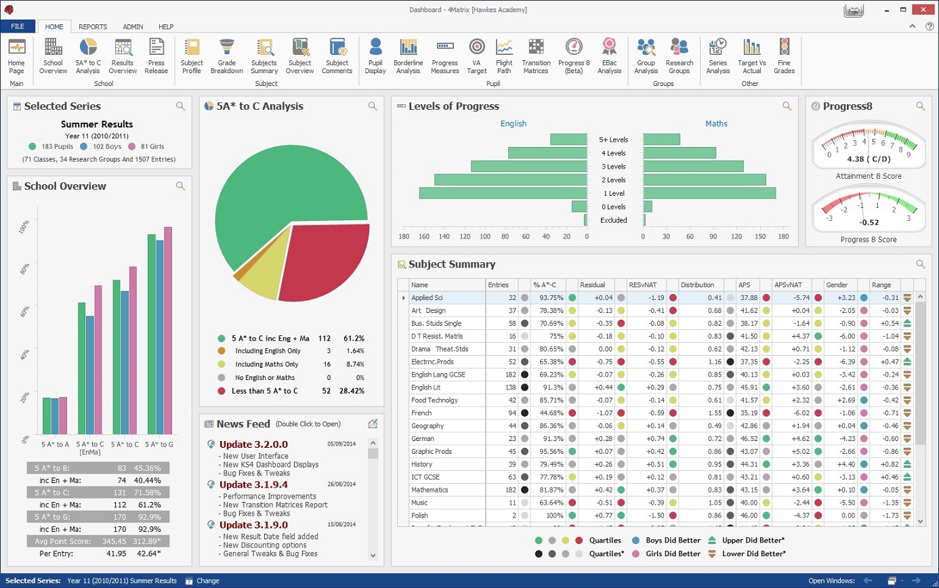Click magnifier in Levels of Progress panel
Screen dimensions: 939x588
point(787,106)
